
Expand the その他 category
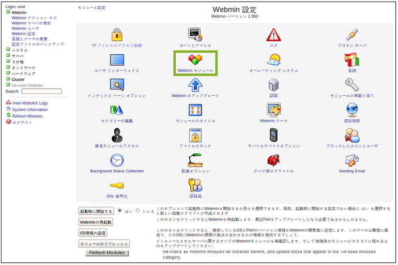coord(8,61)
